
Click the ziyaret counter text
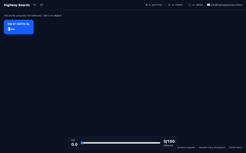179,5
